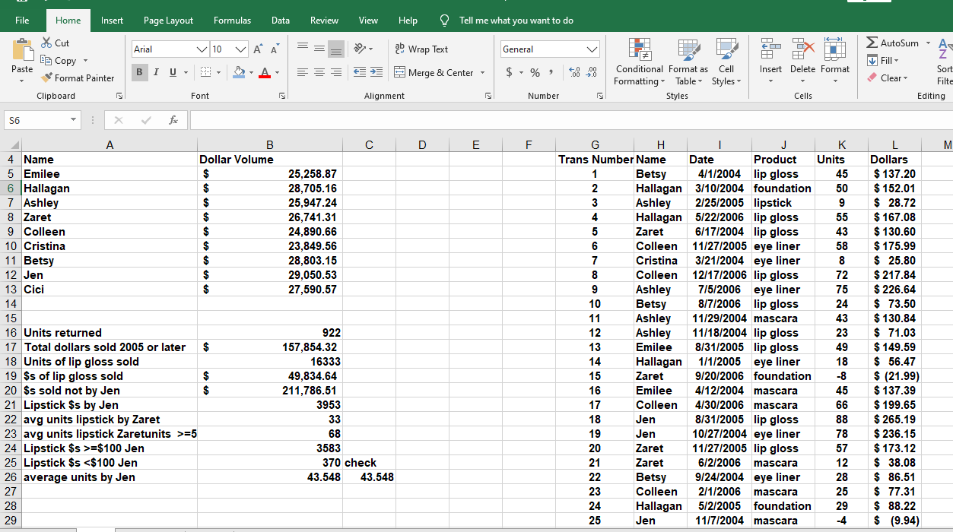The image size is (953, 532).
Task: Align text to the right
Action: tap(335, 72)
